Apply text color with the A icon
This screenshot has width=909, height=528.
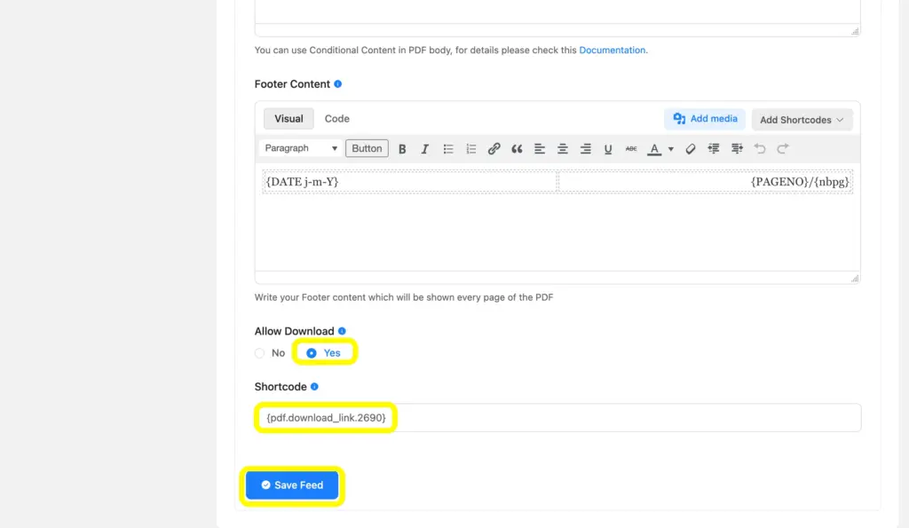(654, 149)
